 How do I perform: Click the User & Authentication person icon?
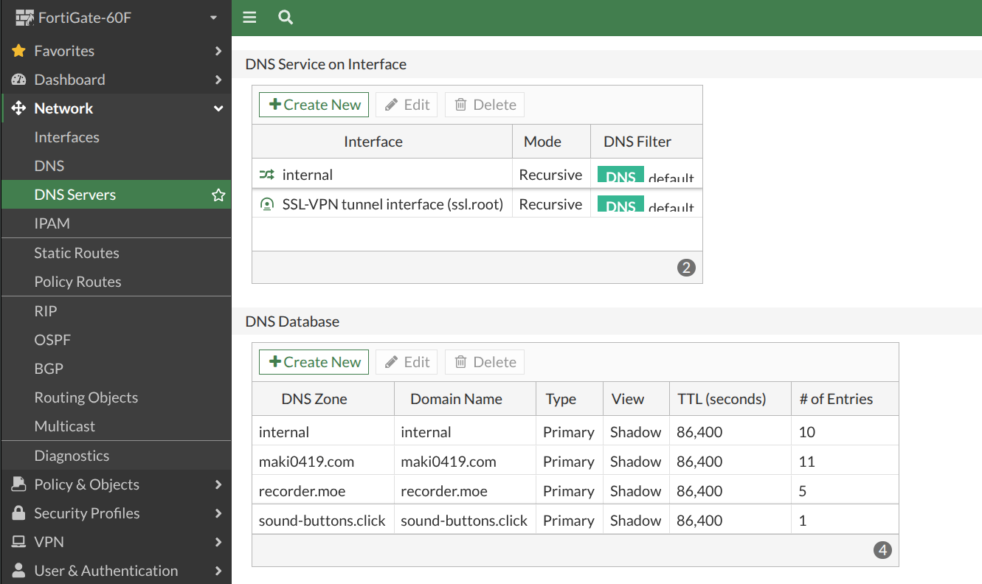18,571
